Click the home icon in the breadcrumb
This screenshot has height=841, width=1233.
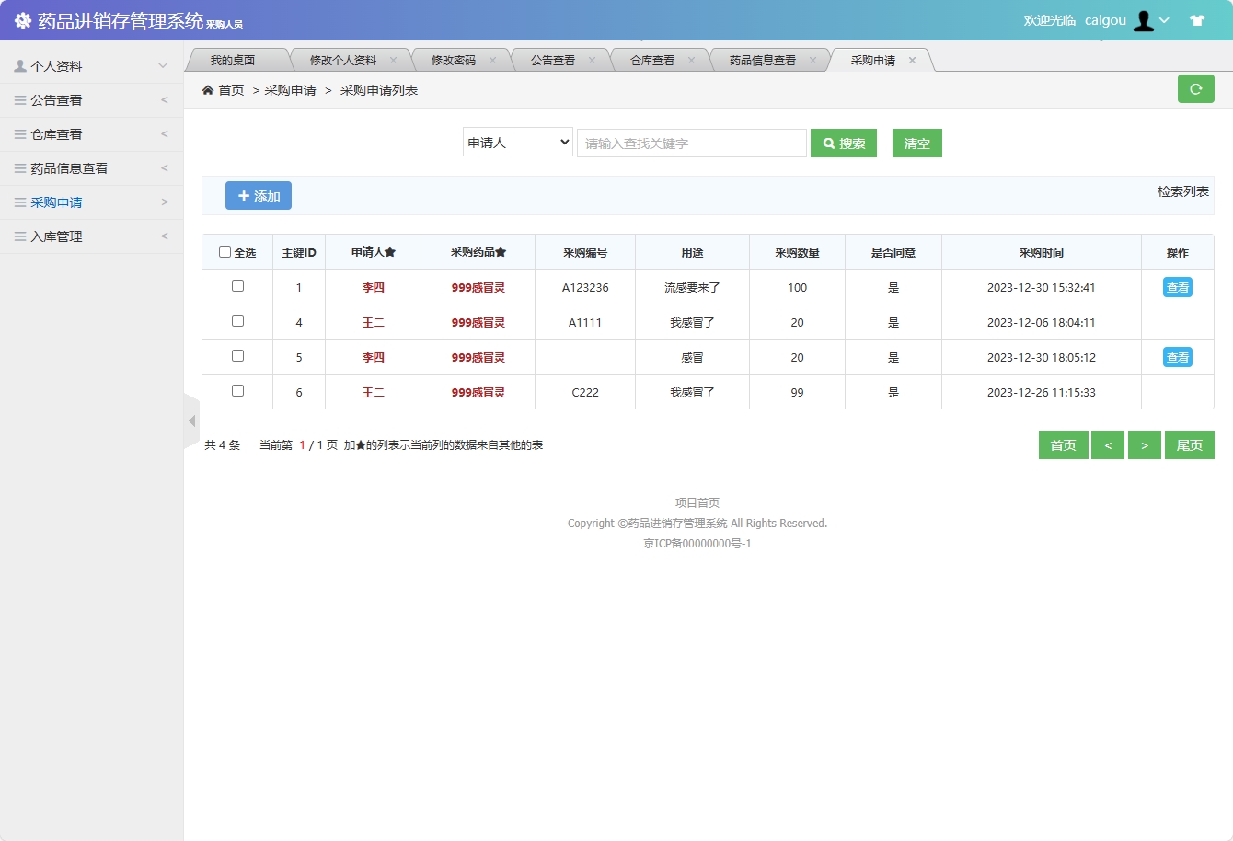pos(210,90)
